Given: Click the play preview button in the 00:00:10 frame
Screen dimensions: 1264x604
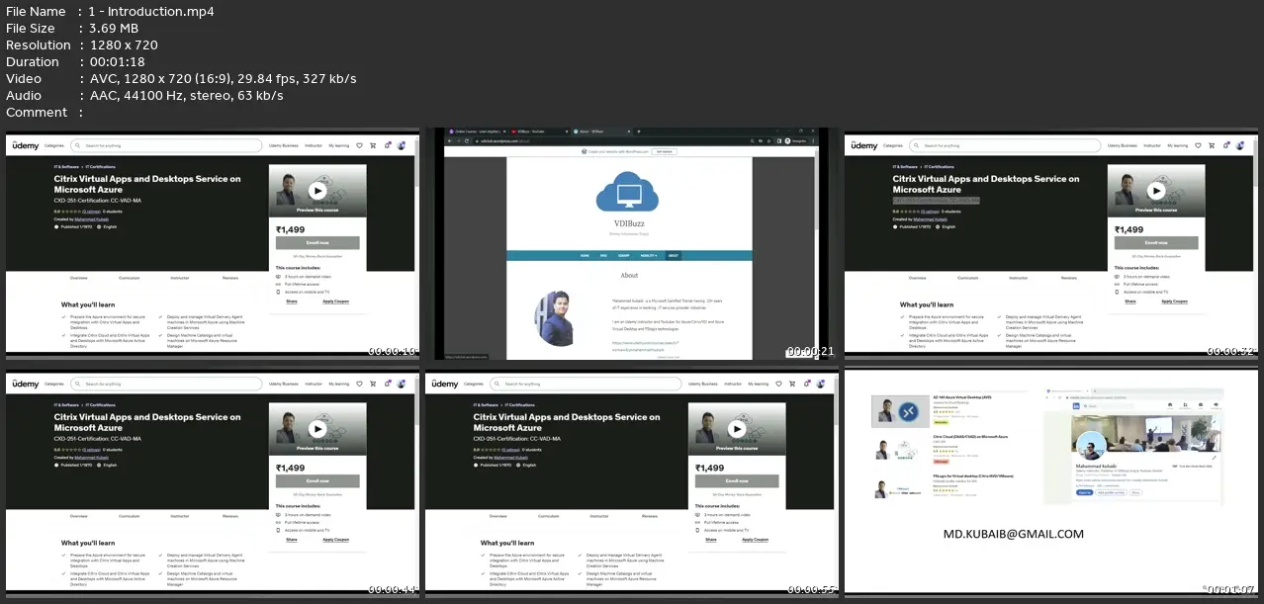Looking at the screenshot, I should pos(317,192).
